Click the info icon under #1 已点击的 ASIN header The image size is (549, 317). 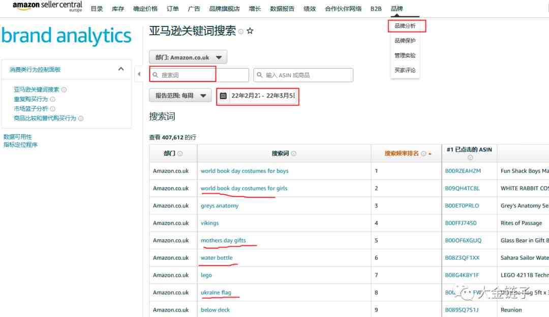coord(470,157)
